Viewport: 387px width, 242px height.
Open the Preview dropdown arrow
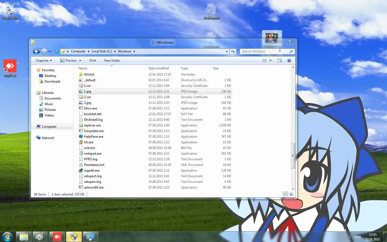pos(80,60)
